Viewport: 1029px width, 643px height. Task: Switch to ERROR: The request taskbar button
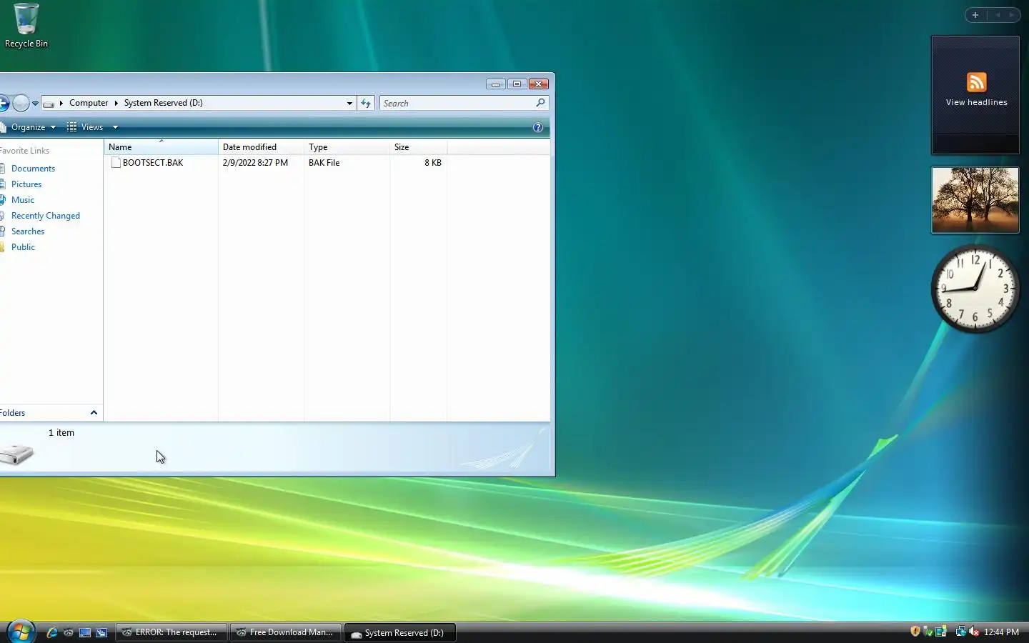[171, 632]
